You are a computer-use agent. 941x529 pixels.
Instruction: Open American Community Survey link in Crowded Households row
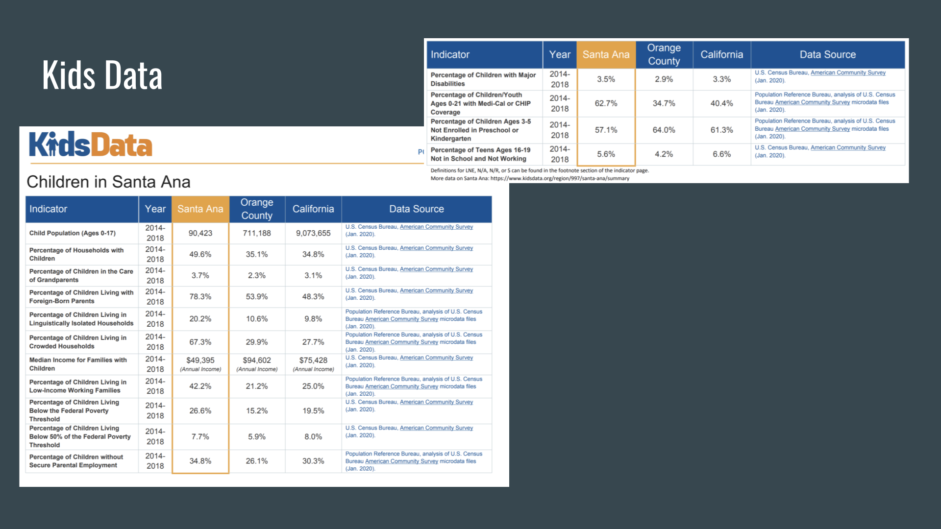[401, 342]
